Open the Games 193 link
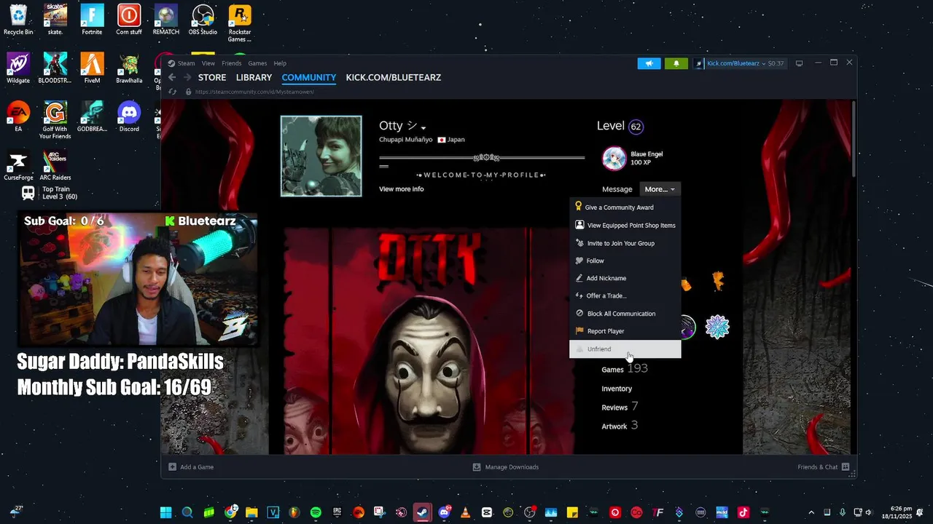This screenshot has height=524, width=933. tap(624, 369)
